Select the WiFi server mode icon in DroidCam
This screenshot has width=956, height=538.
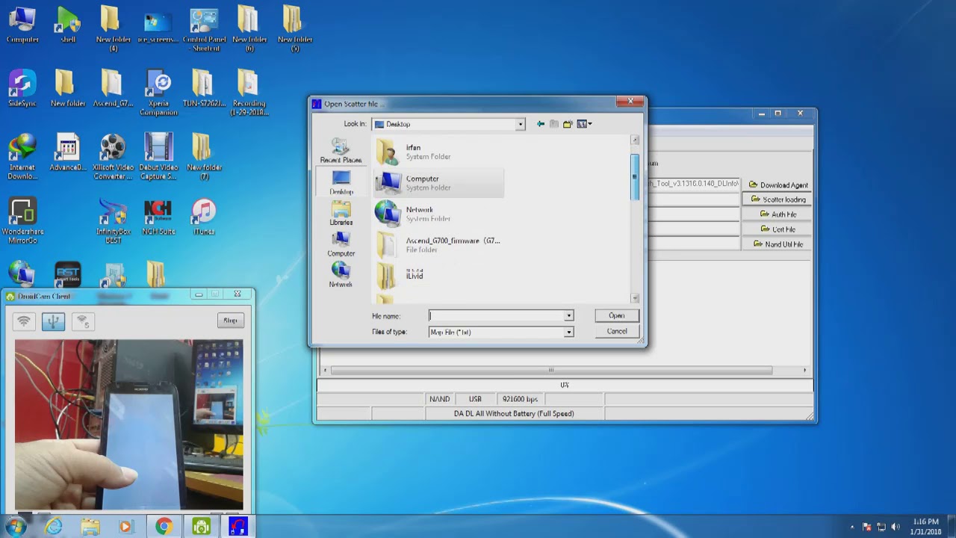82,321
